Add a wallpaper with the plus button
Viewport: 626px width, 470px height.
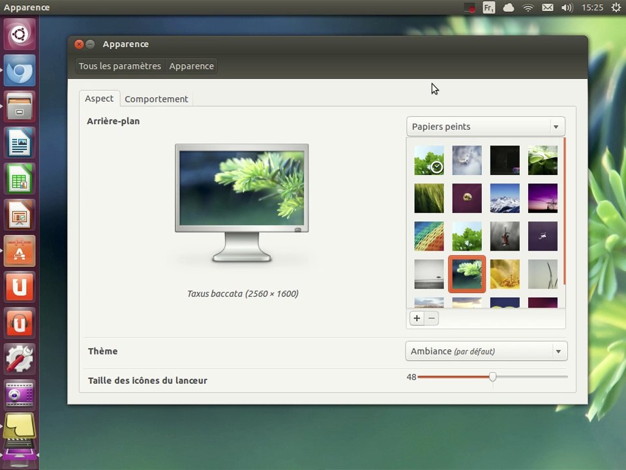(417, 318)
